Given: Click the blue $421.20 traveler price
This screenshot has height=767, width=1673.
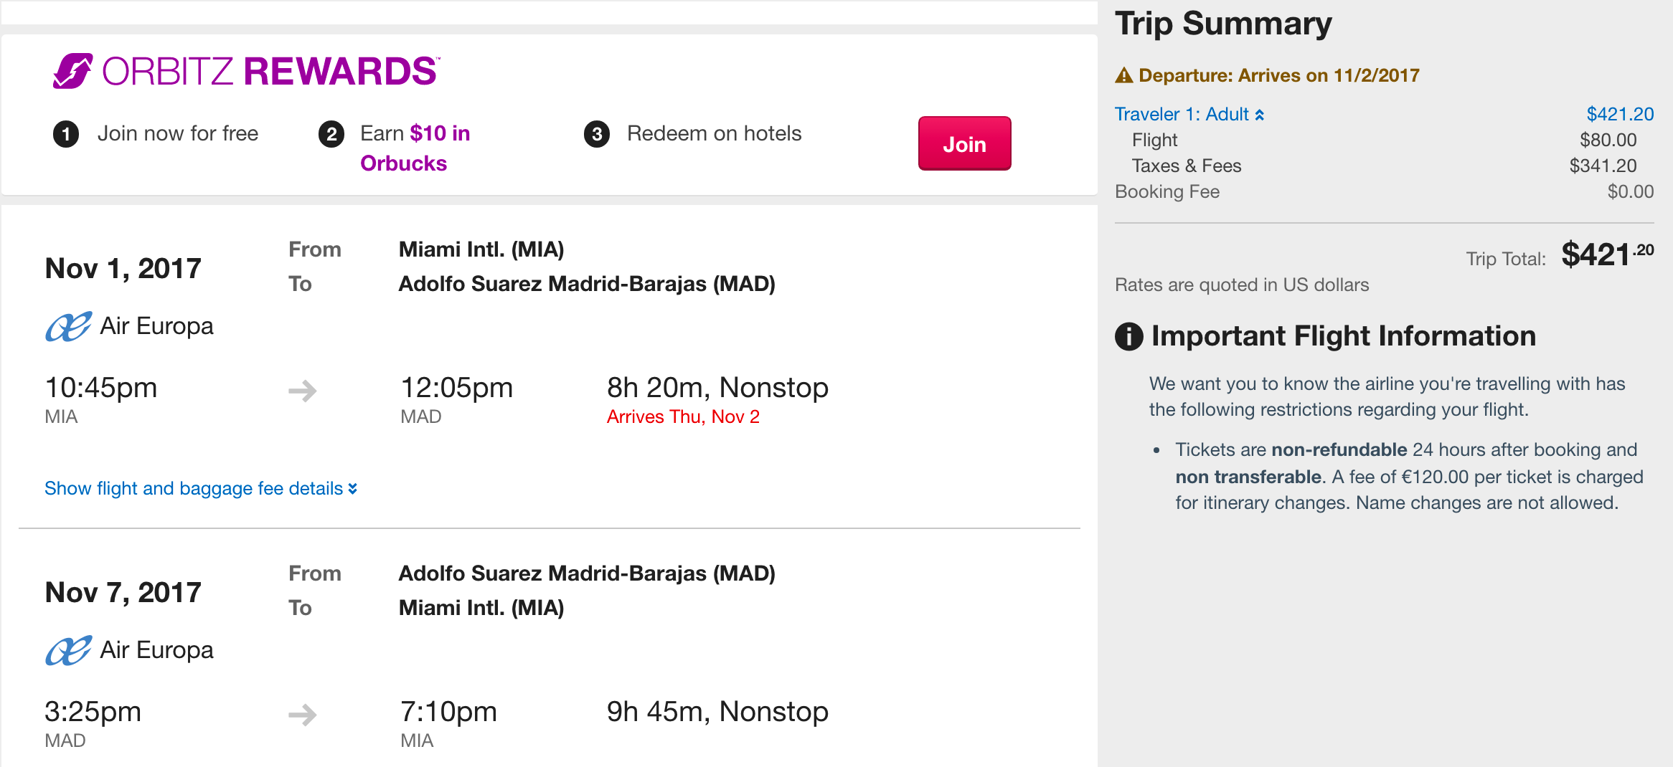Looking at the screenshot, I should [1620, 114].
